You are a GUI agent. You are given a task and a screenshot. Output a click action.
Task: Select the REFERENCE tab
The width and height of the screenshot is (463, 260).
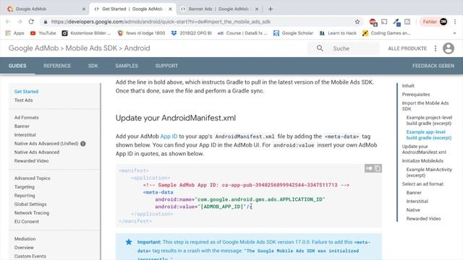[57, 66]
